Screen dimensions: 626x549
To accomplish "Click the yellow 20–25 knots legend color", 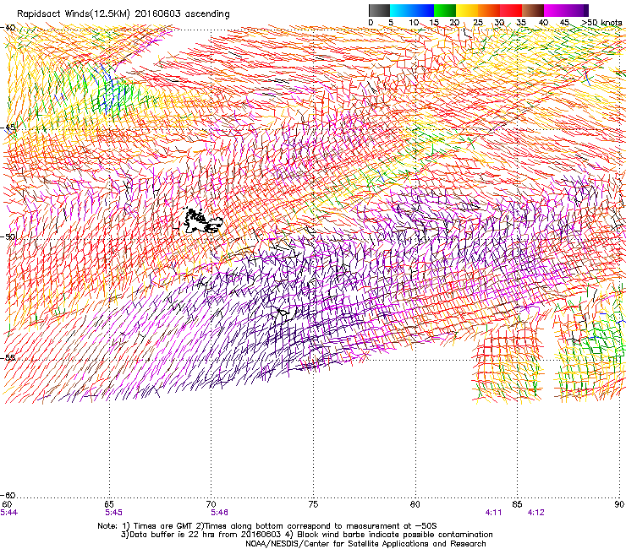I will click(x=467, y=10).
